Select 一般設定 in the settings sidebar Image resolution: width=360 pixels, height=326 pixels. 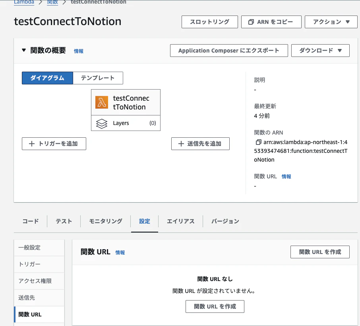point(39,248)
